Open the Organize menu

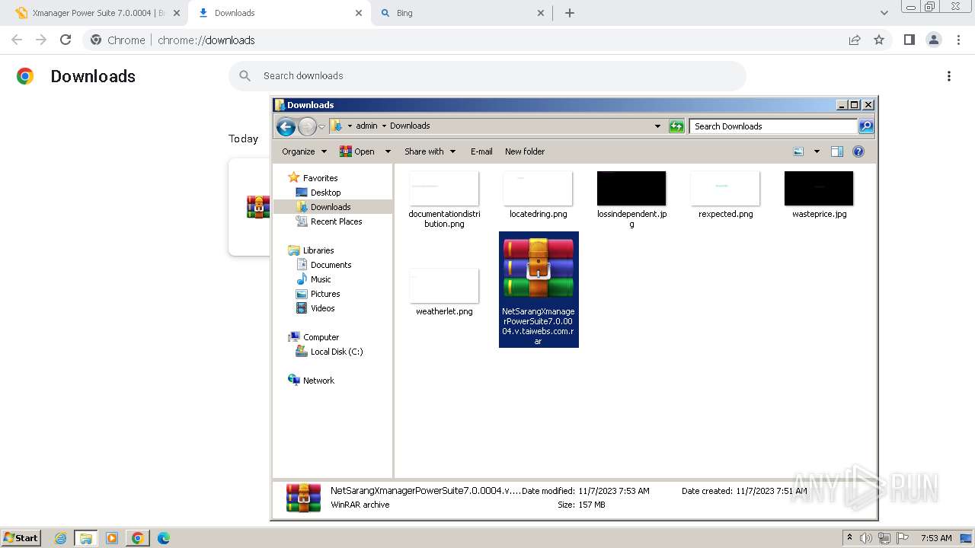(304, 151)
